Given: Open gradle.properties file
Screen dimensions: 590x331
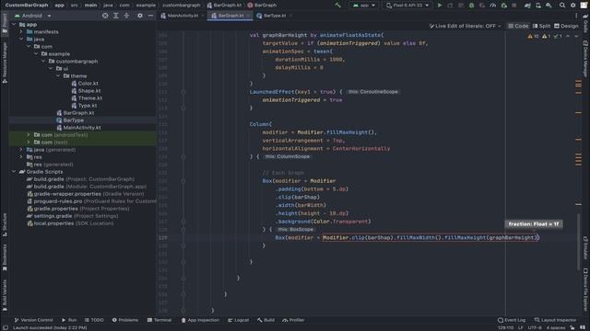Looking at the screenshot, I should [x=78, y=209].
